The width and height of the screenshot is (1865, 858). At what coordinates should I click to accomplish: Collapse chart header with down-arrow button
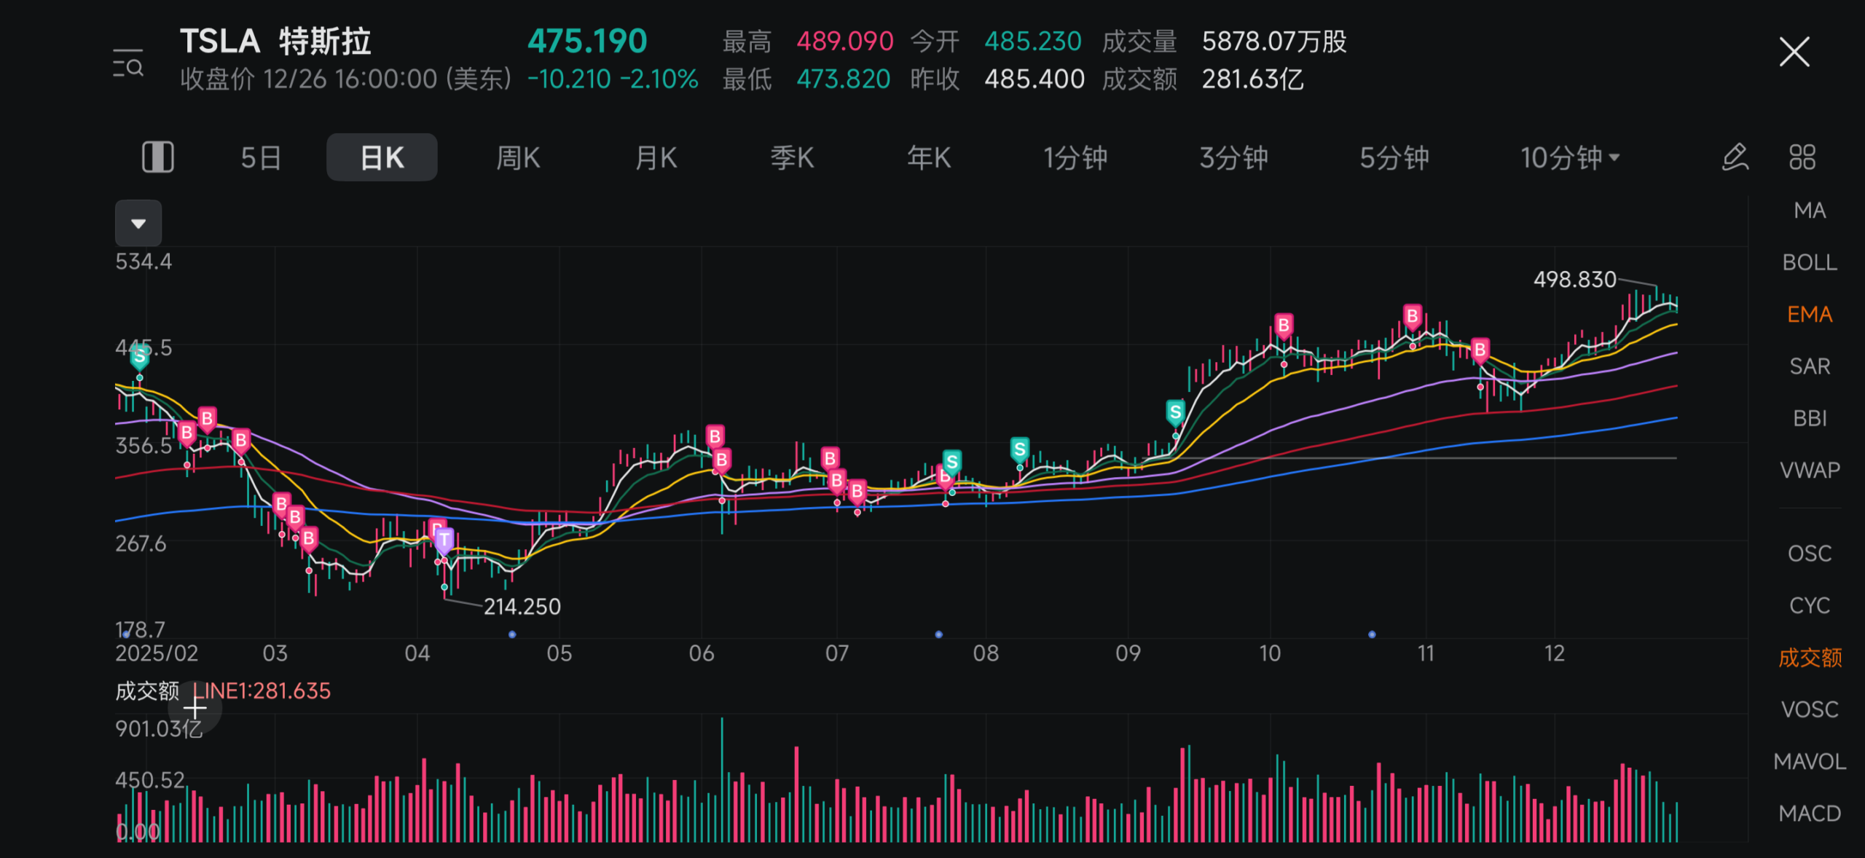pos(138,223)
